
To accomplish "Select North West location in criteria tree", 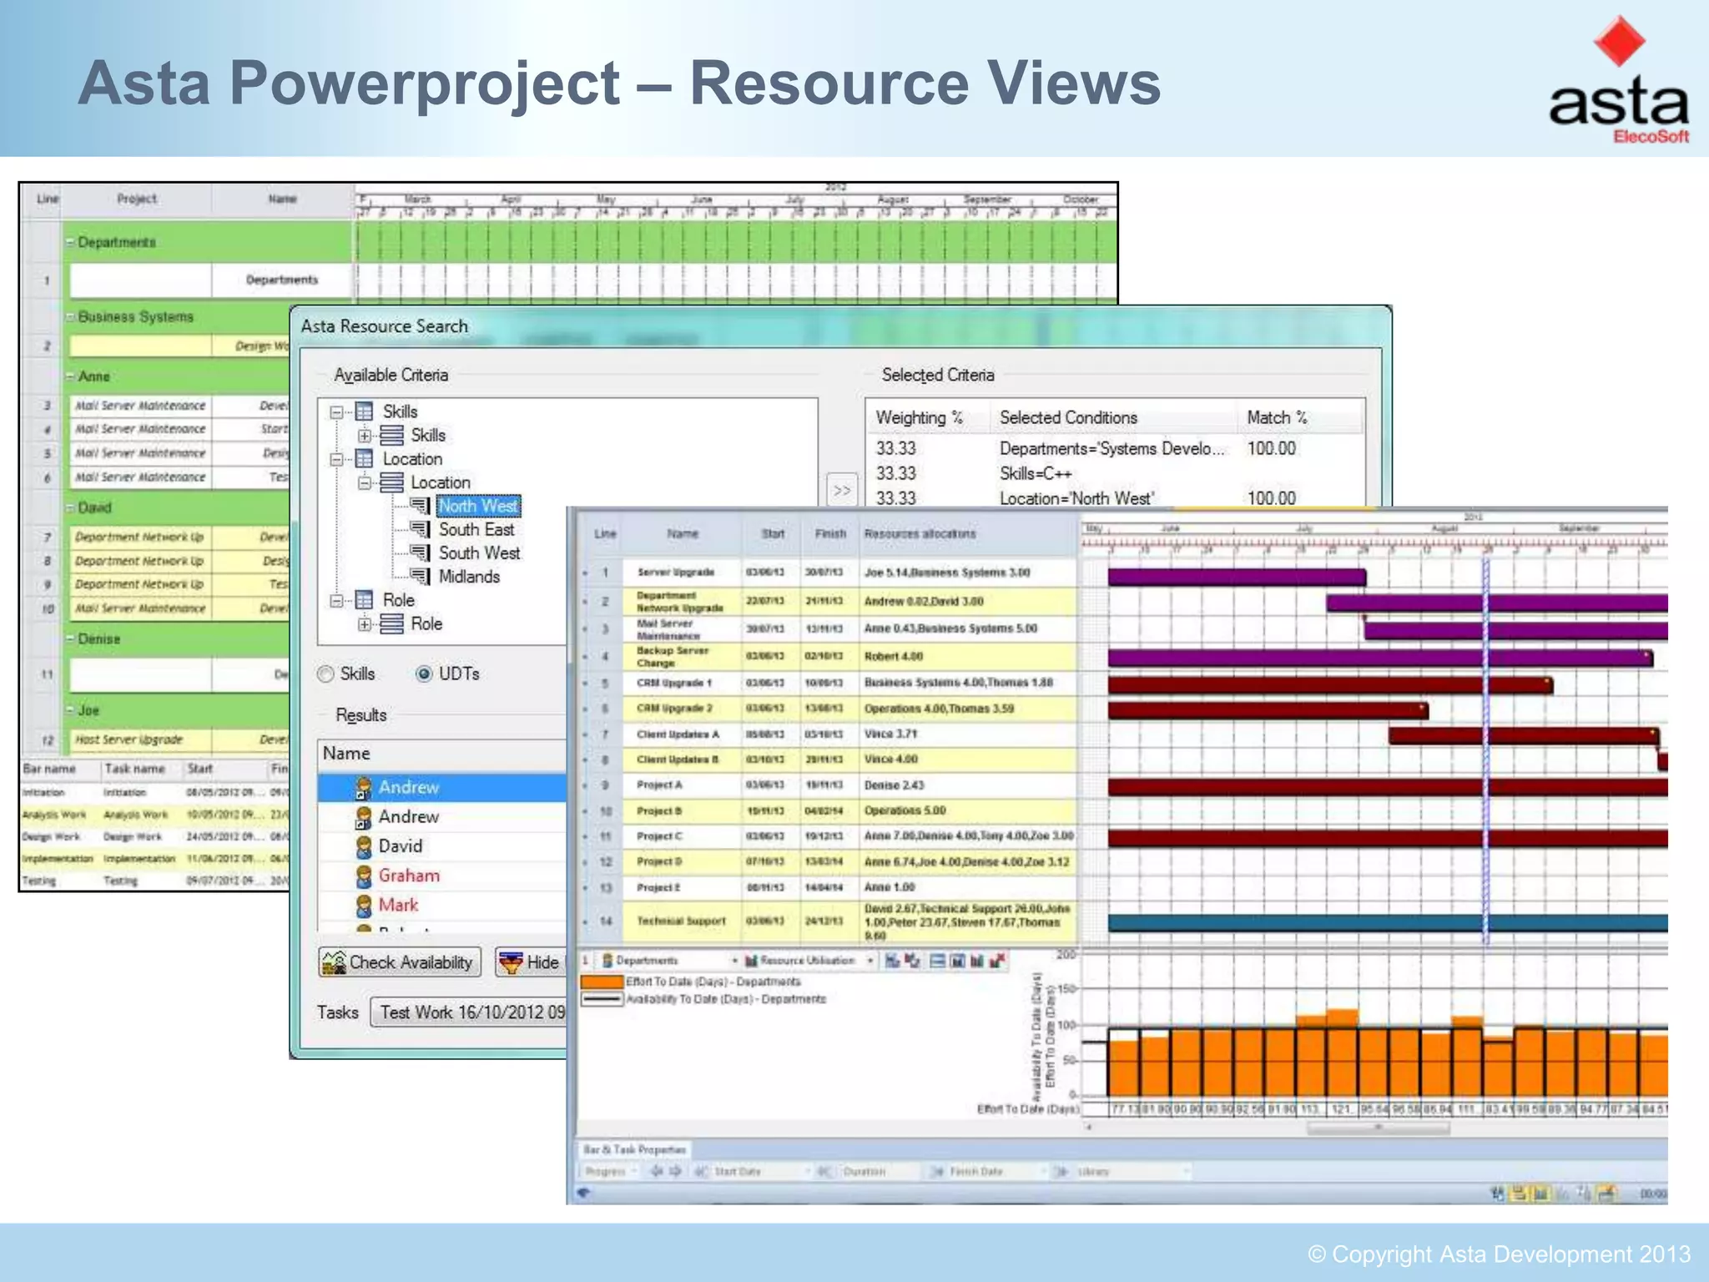I will pyautogui.click(x=478, y=506).
